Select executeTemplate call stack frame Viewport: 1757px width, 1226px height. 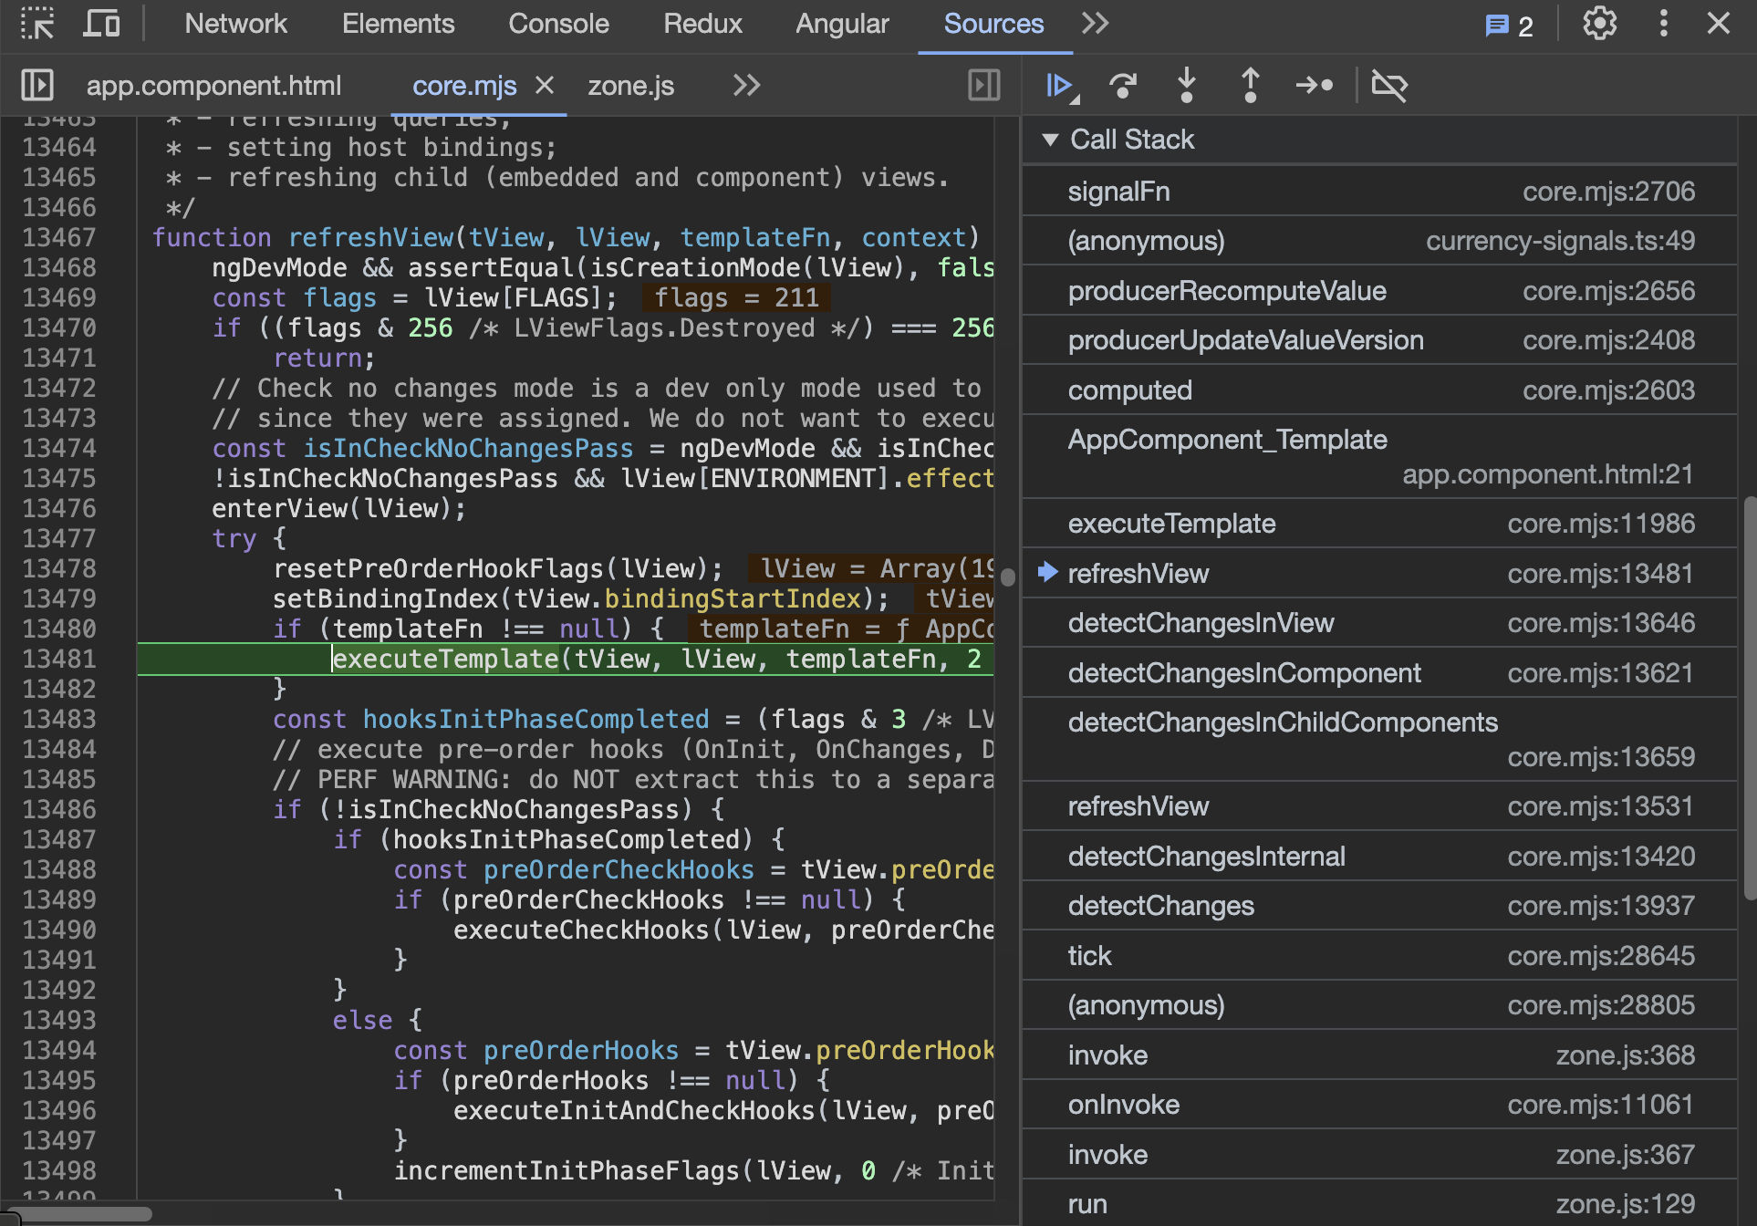tap(1171, 524)
